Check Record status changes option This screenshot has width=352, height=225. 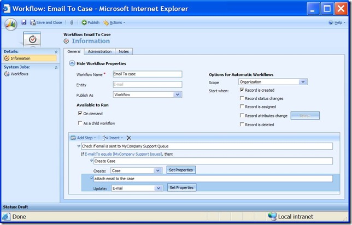click(x=242, y=98)
